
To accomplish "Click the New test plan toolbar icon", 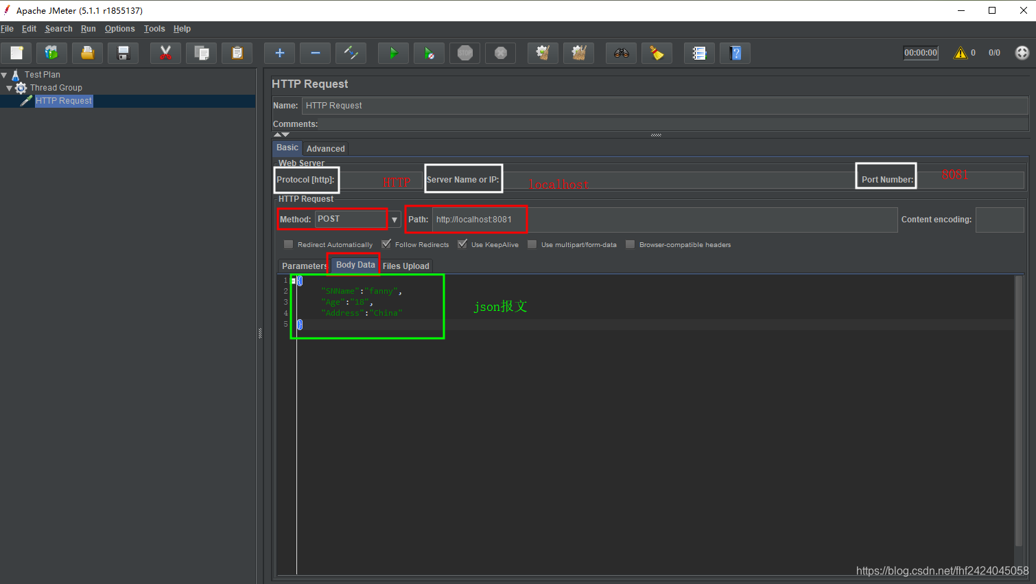I will (x=16, y=53).
